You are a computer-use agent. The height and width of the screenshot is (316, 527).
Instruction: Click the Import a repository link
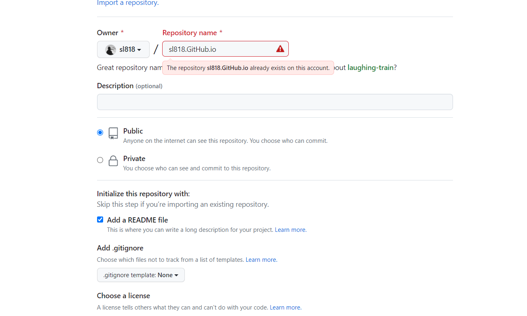point(128,3)
